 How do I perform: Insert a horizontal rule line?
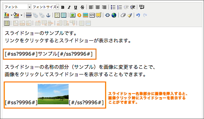coord(29,15)
